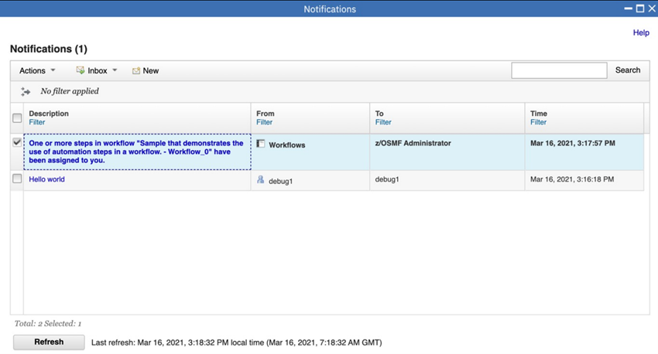Image resolution: width=658 pixels, height=354 pixels.
Task: Expand the Inbox dropdown arrow
Action: click(115, 70)
